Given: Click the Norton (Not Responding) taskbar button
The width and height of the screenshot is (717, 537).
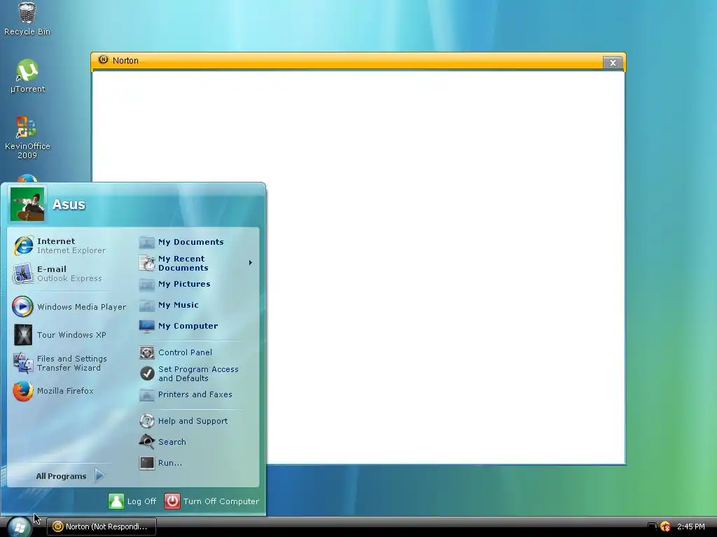Looking at the screenshot, I should (102, 527).
